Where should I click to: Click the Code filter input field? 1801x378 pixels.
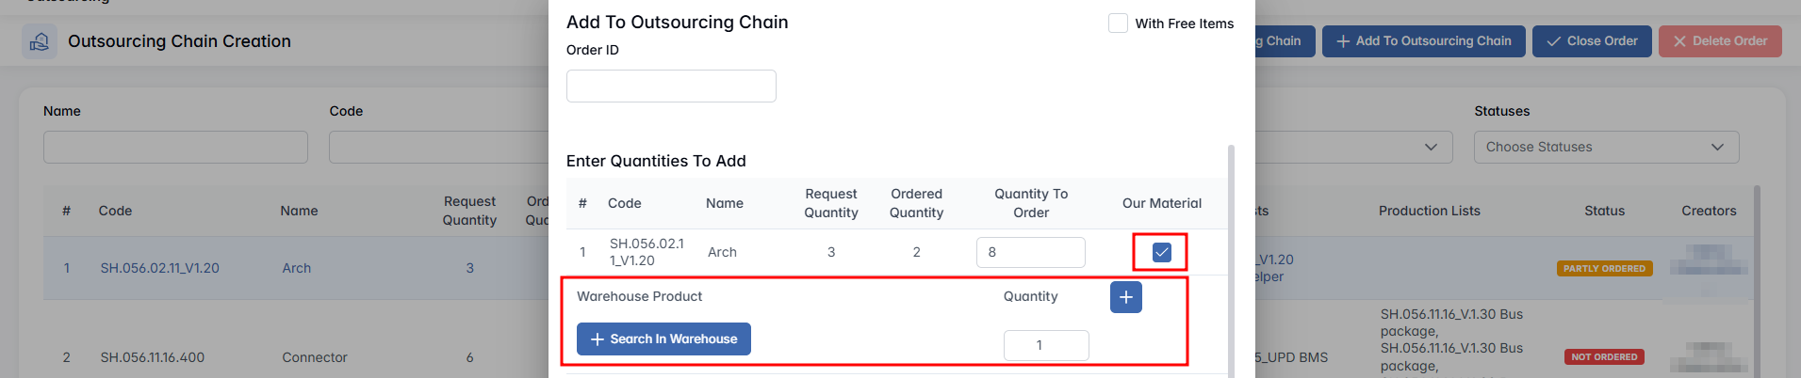pyautogui.click(x=438, y=147)
